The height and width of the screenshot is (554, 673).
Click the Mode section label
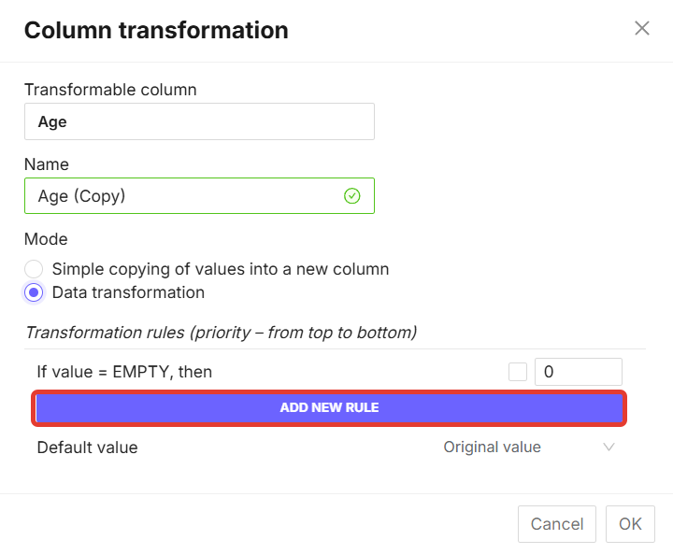(46, 239)
